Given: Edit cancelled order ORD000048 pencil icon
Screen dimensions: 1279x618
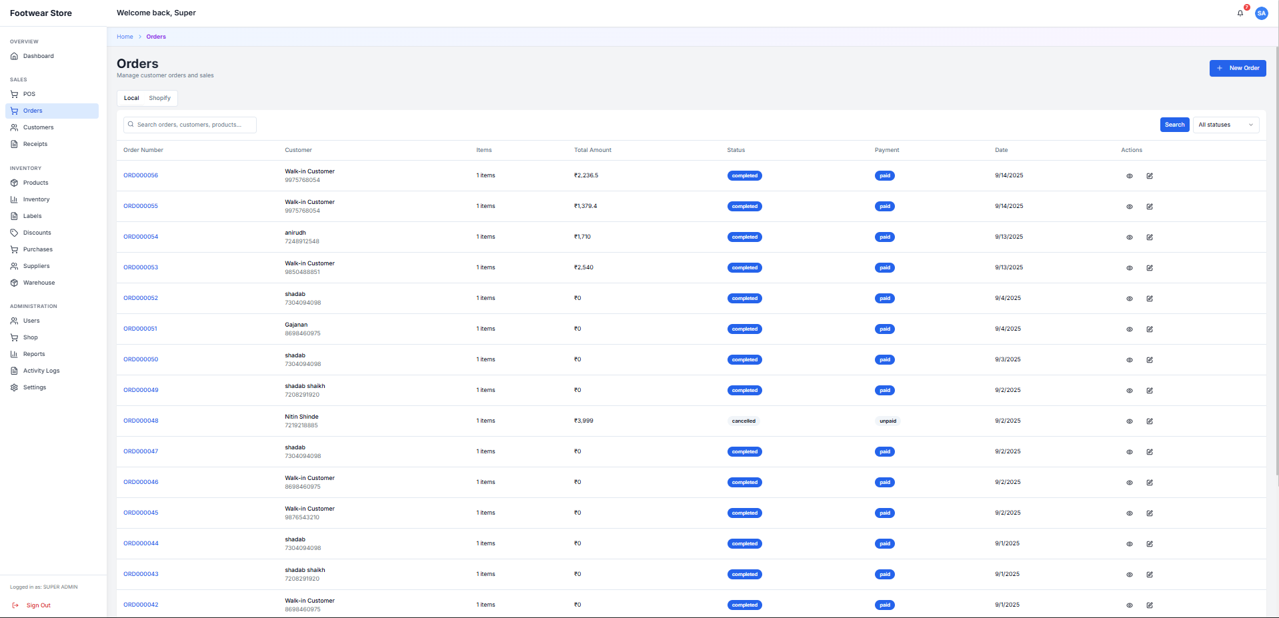Looking at the screenshot, I should pos(1150,421).
